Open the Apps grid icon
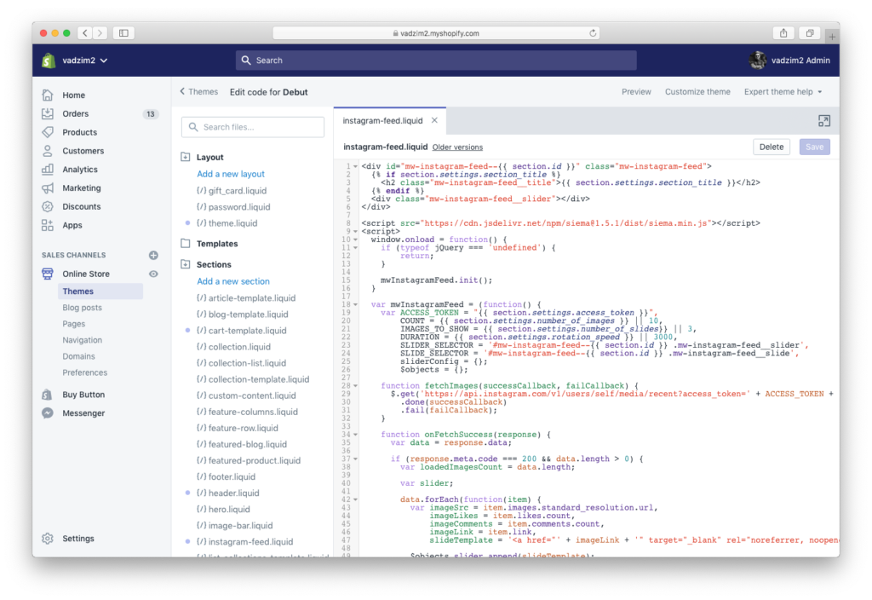The width and height of the screenshot is (872, 600). [48, 225]
